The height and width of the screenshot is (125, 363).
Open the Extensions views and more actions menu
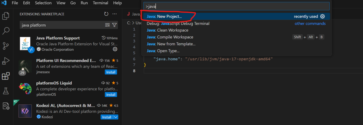coord(114,14)
